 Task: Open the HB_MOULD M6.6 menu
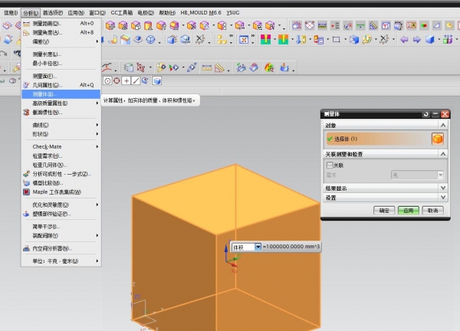[x=201, y=12]
